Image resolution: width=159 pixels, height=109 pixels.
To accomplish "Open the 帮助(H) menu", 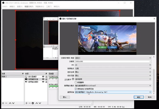I will (x=56, y=7).
